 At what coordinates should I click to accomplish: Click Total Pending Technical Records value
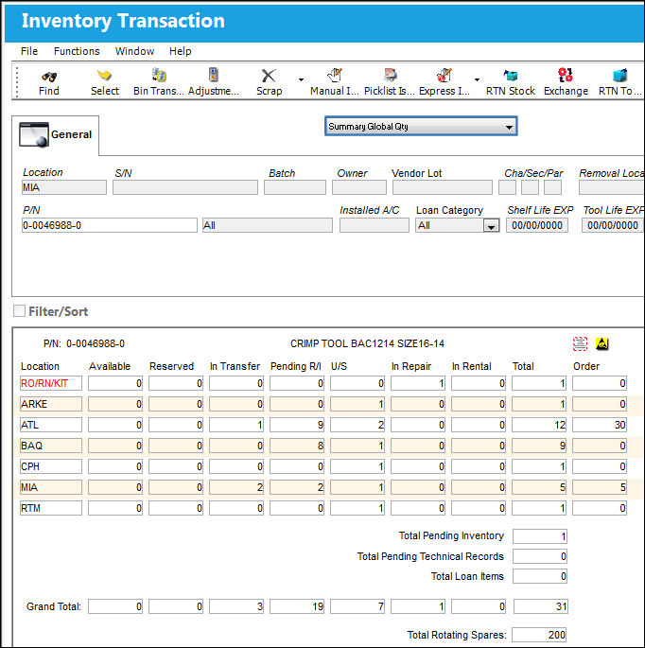[x=540, y=556]
